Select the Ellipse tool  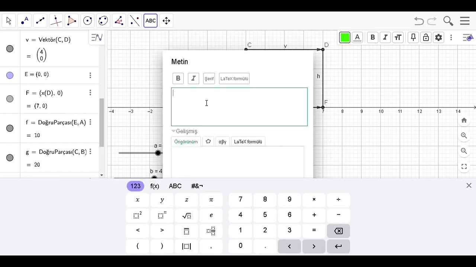(103, 21)
